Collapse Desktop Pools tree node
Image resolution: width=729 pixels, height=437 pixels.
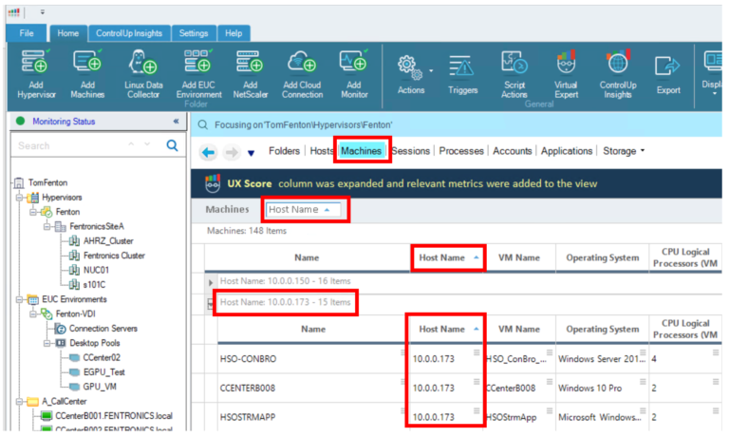[x=47, y=344]
